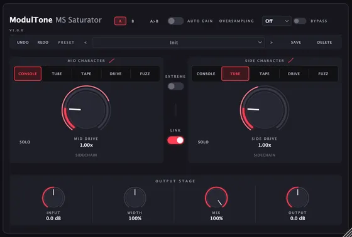Click the ModulTone MS Saturator title
Viewport: 352px width, 237px height.
click(55, 20)
